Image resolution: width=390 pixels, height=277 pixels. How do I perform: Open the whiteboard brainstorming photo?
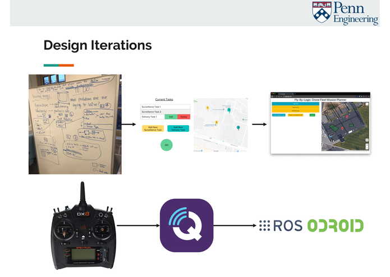tap(75, 124)
